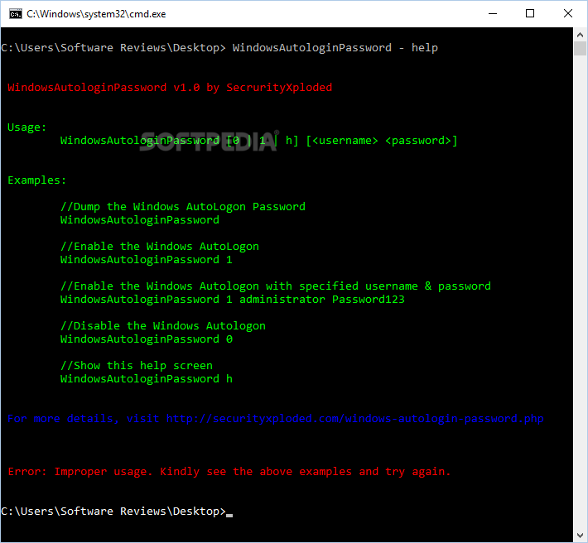The image size is (588, 543).
Task: Click the usage syntax line with <username> <password>
Action: (258, 141)
